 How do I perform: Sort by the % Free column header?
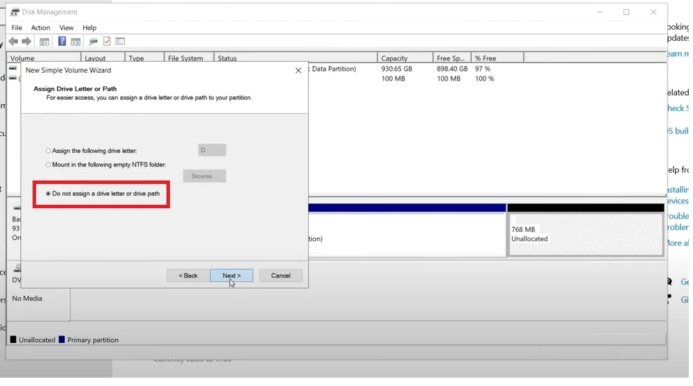(x=497, y=58)
